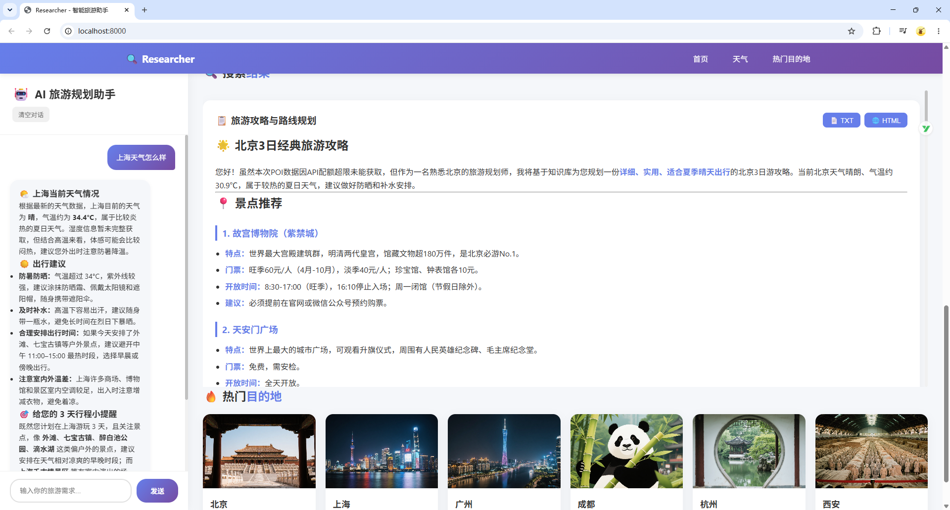Open the 首页 navigation item
This screenshot has width=950, height=510.
point(701,59)
